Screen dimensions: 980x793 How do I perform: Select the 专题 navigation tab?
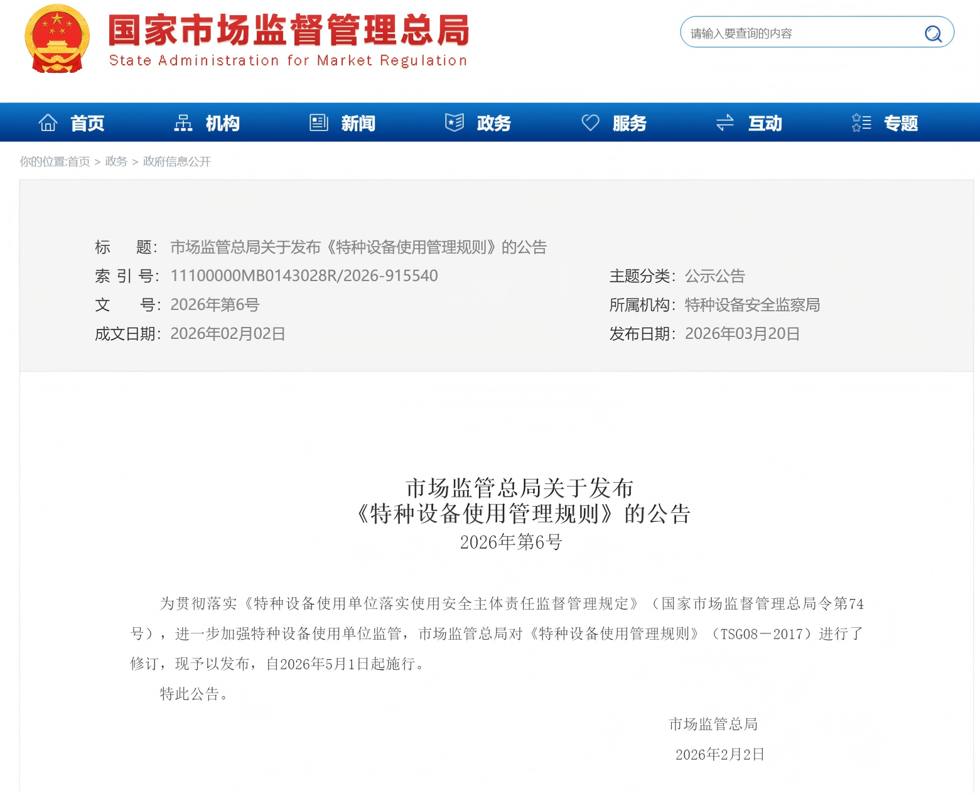(900, 123)
